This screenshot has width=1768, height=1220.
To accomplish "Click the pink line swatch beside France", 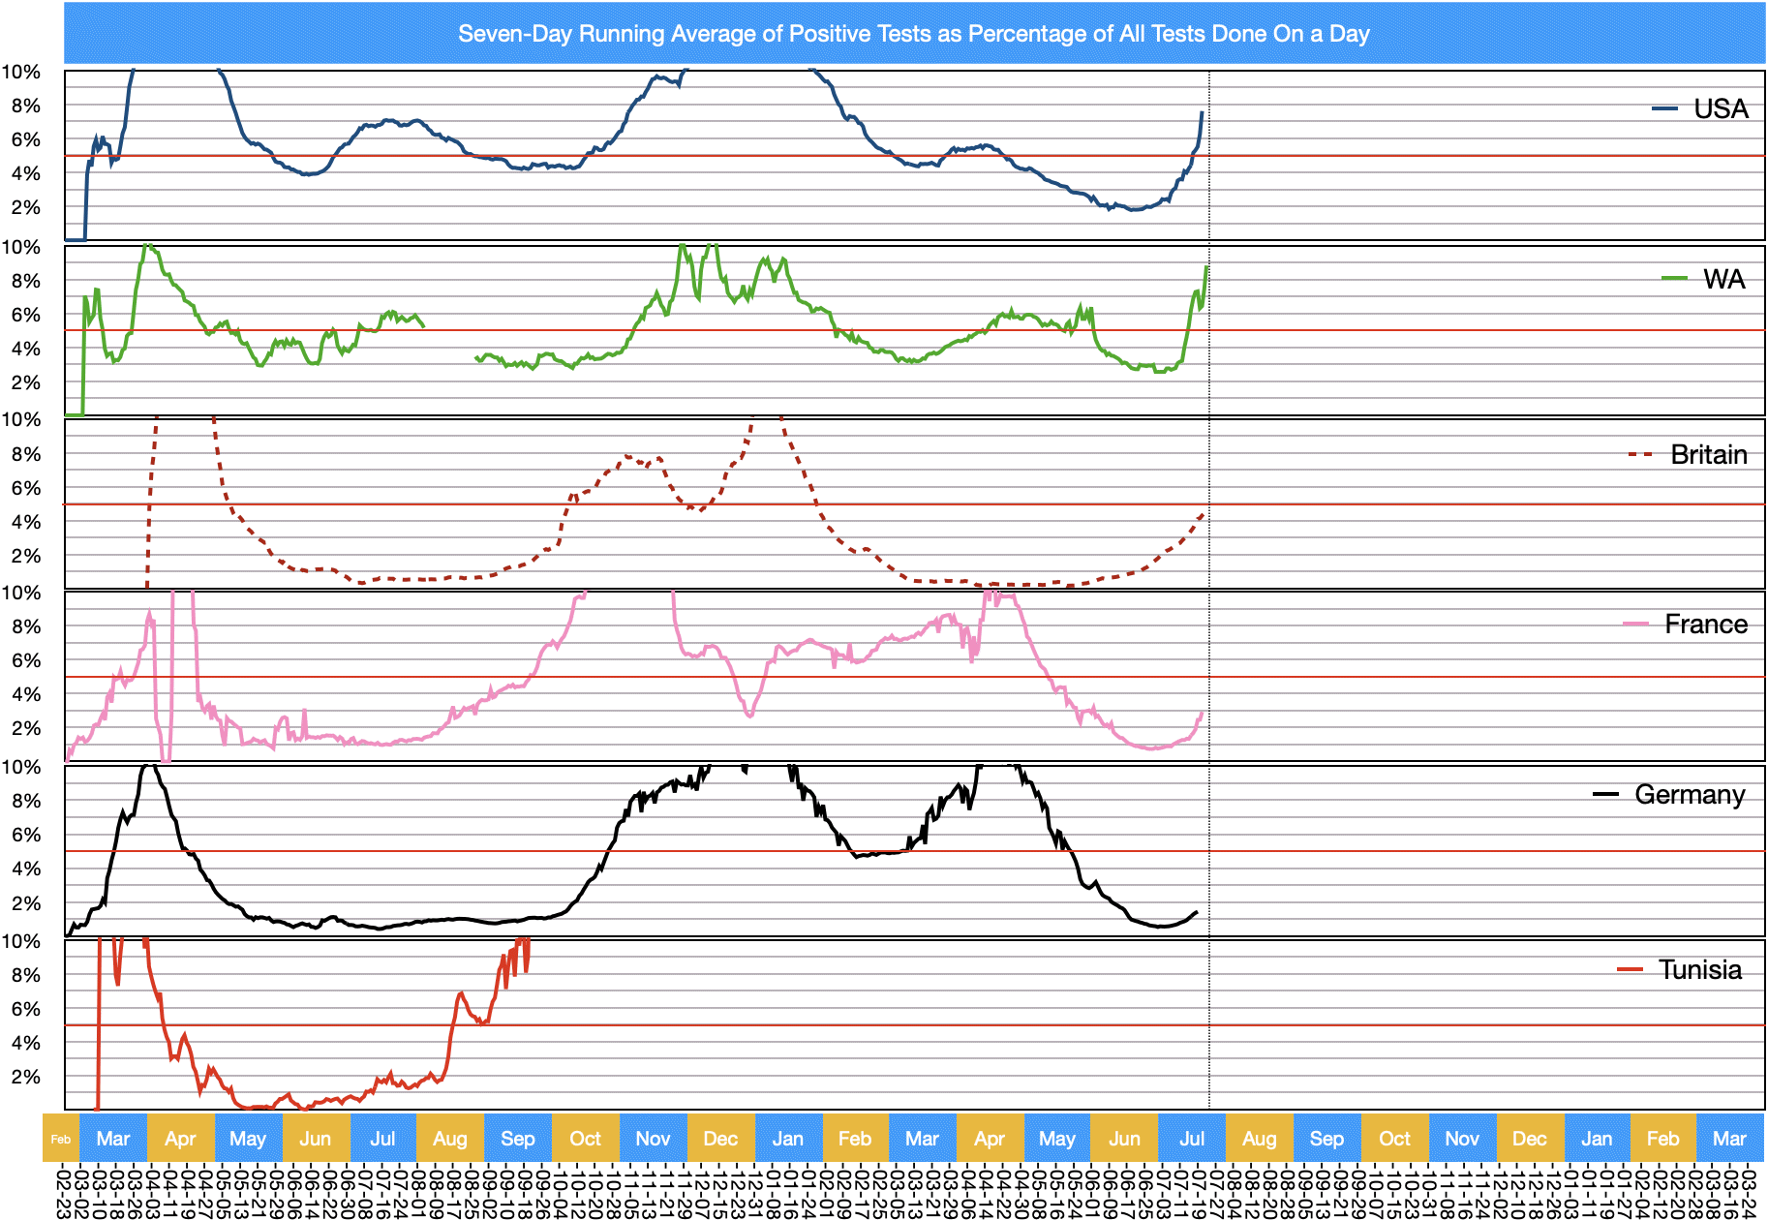I will (1635, 625).
